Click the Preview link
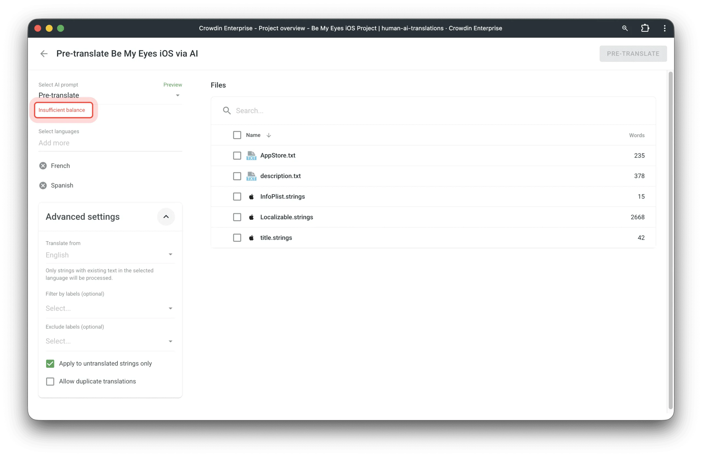 coord(172,85)
